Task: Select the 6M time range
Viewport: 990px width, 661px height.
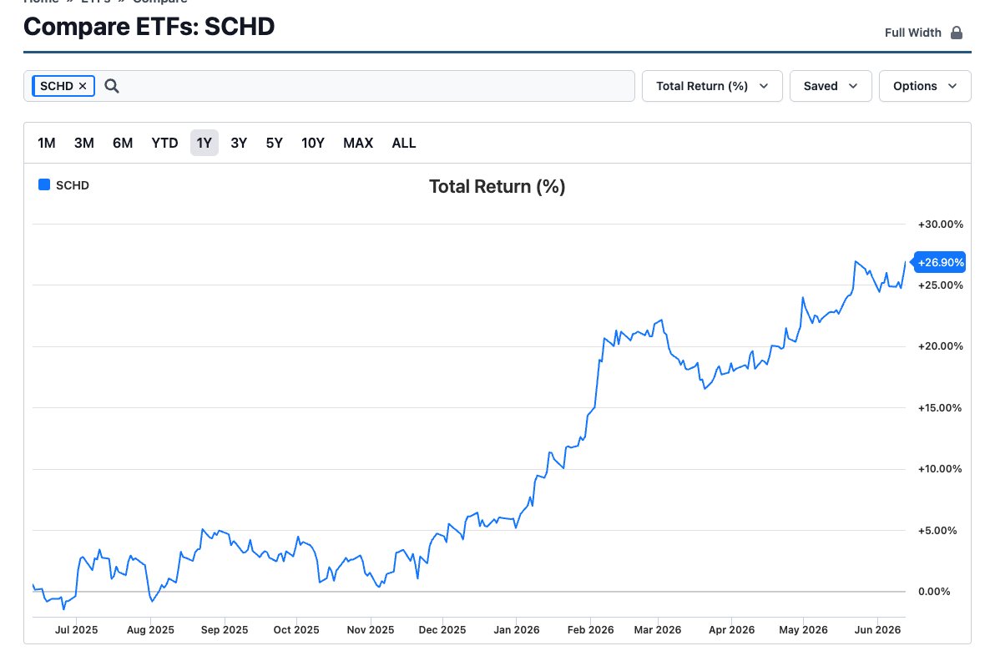Action: click(x=123, y=143)
